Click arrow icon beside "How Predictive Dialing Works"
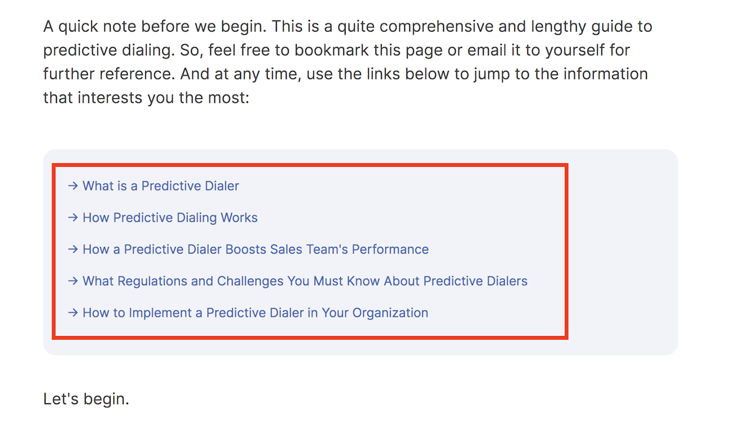The image size is (729, 441). (73, 218)
